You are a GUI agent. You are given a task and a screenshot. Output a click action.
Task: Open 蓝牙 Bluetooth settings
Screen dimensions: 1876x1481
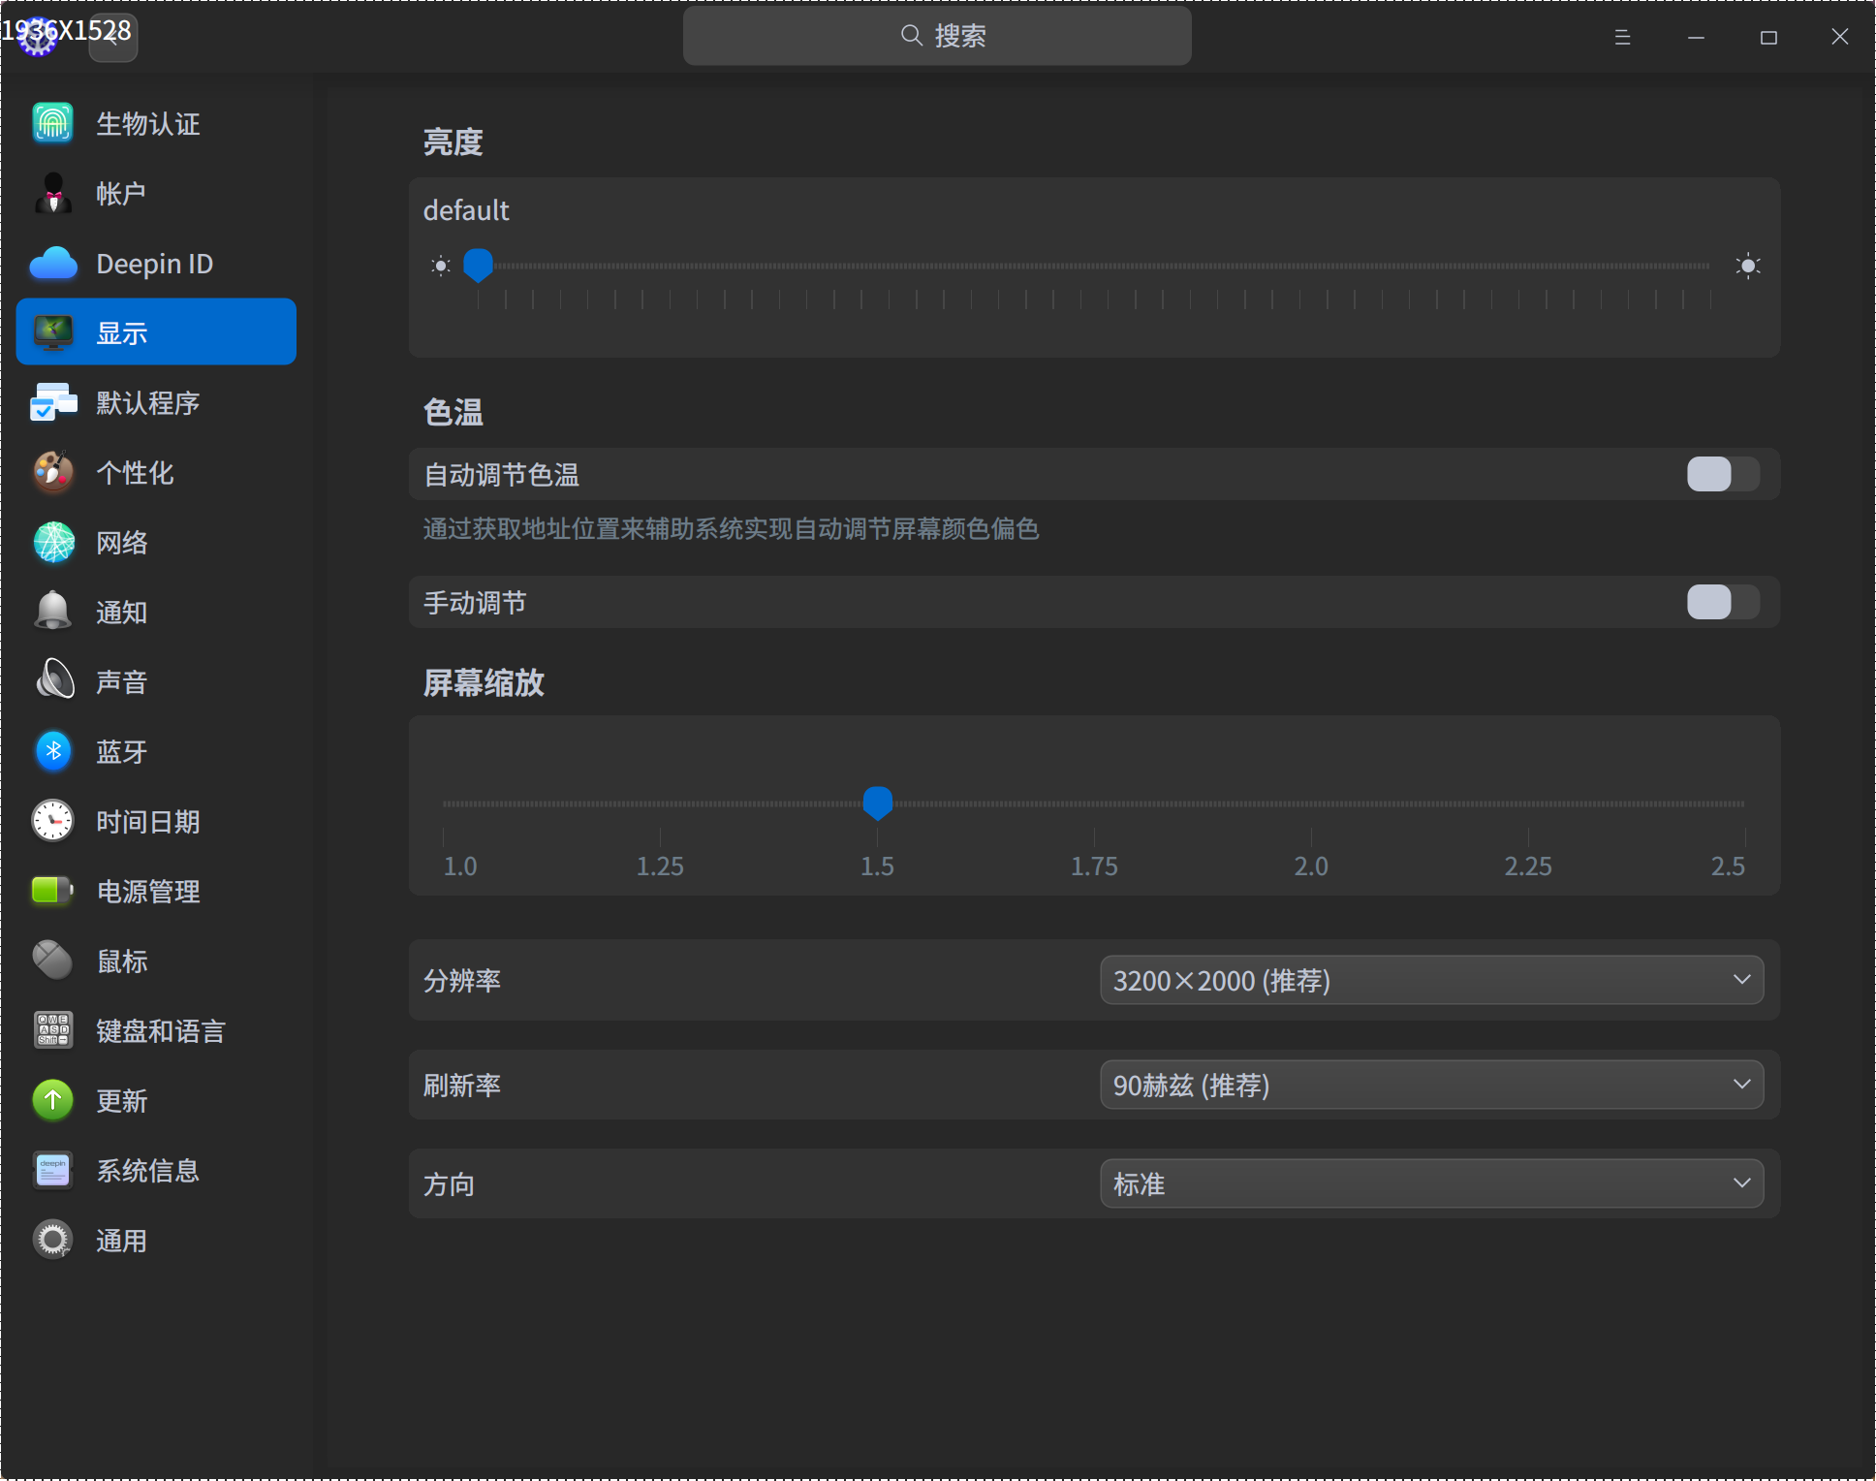tap(121, 751)
